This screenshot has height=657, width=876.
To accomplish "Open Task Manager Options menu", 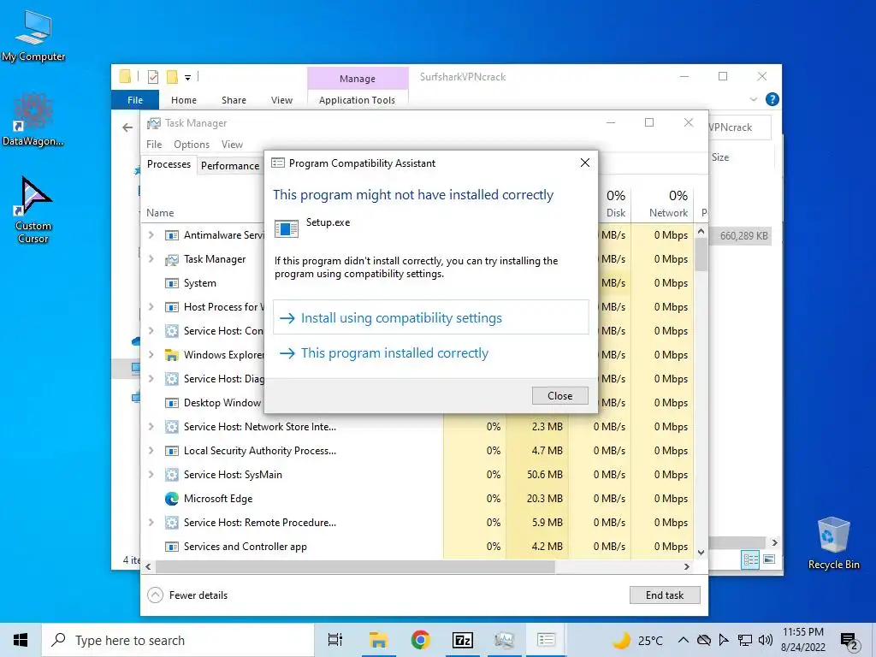I will tap(192, 144).
